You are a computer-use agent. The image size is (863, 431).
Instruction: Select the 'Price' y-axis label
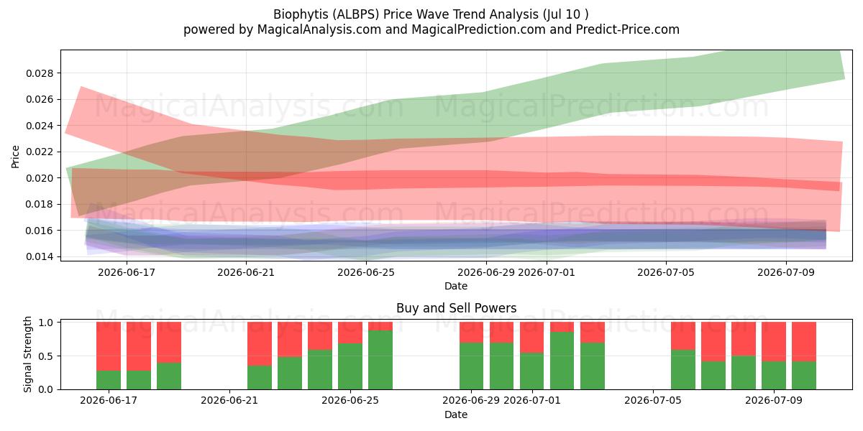(15, 156)
